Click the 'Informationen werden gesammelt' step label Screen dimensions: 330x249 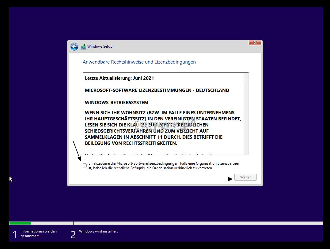pos(39,233)
